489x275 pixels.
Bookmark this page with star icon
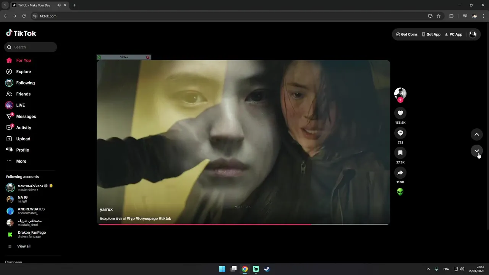(439, 16)
